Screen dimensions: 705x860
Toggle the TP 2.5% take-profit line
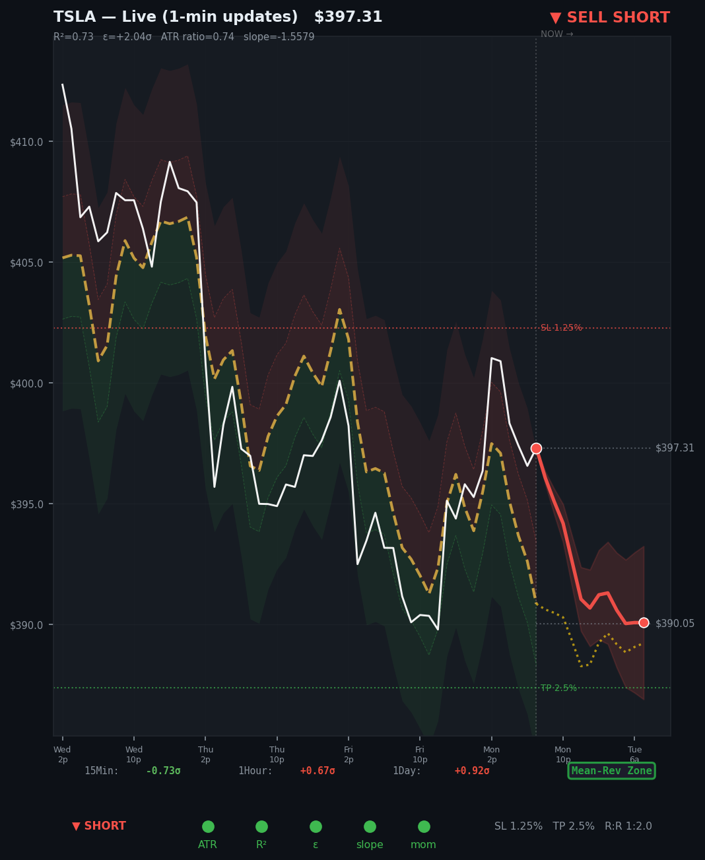(x=558, y=687)
